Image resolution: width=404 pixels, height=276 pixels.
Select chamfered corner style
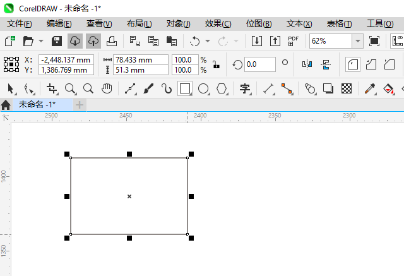coord(389,64)
